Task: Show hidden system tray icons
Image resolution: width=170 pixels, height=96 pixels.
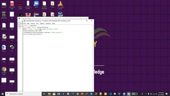Action: [146, 94]
